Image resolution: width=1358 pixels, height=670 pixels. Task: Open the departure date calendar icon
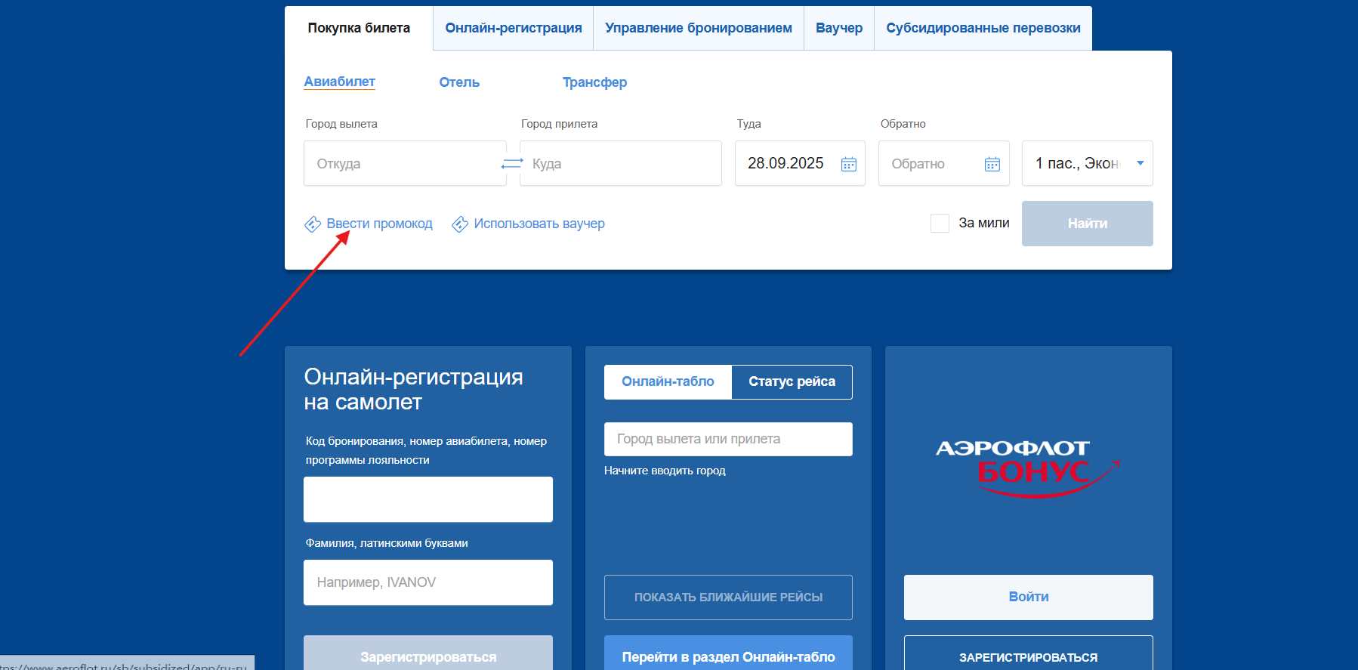(x=849, y=164)
